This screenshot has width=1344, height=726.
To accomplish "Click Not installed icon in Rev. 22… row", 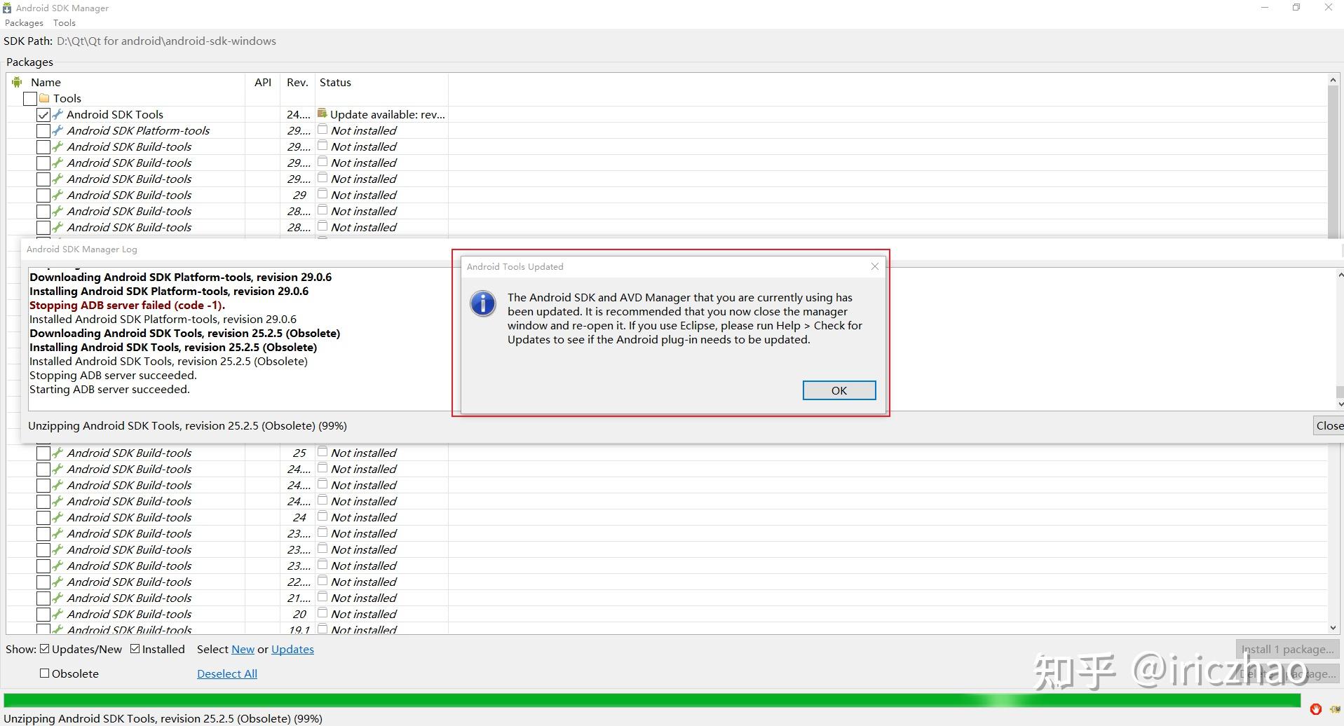I will [x=323, y=581].
